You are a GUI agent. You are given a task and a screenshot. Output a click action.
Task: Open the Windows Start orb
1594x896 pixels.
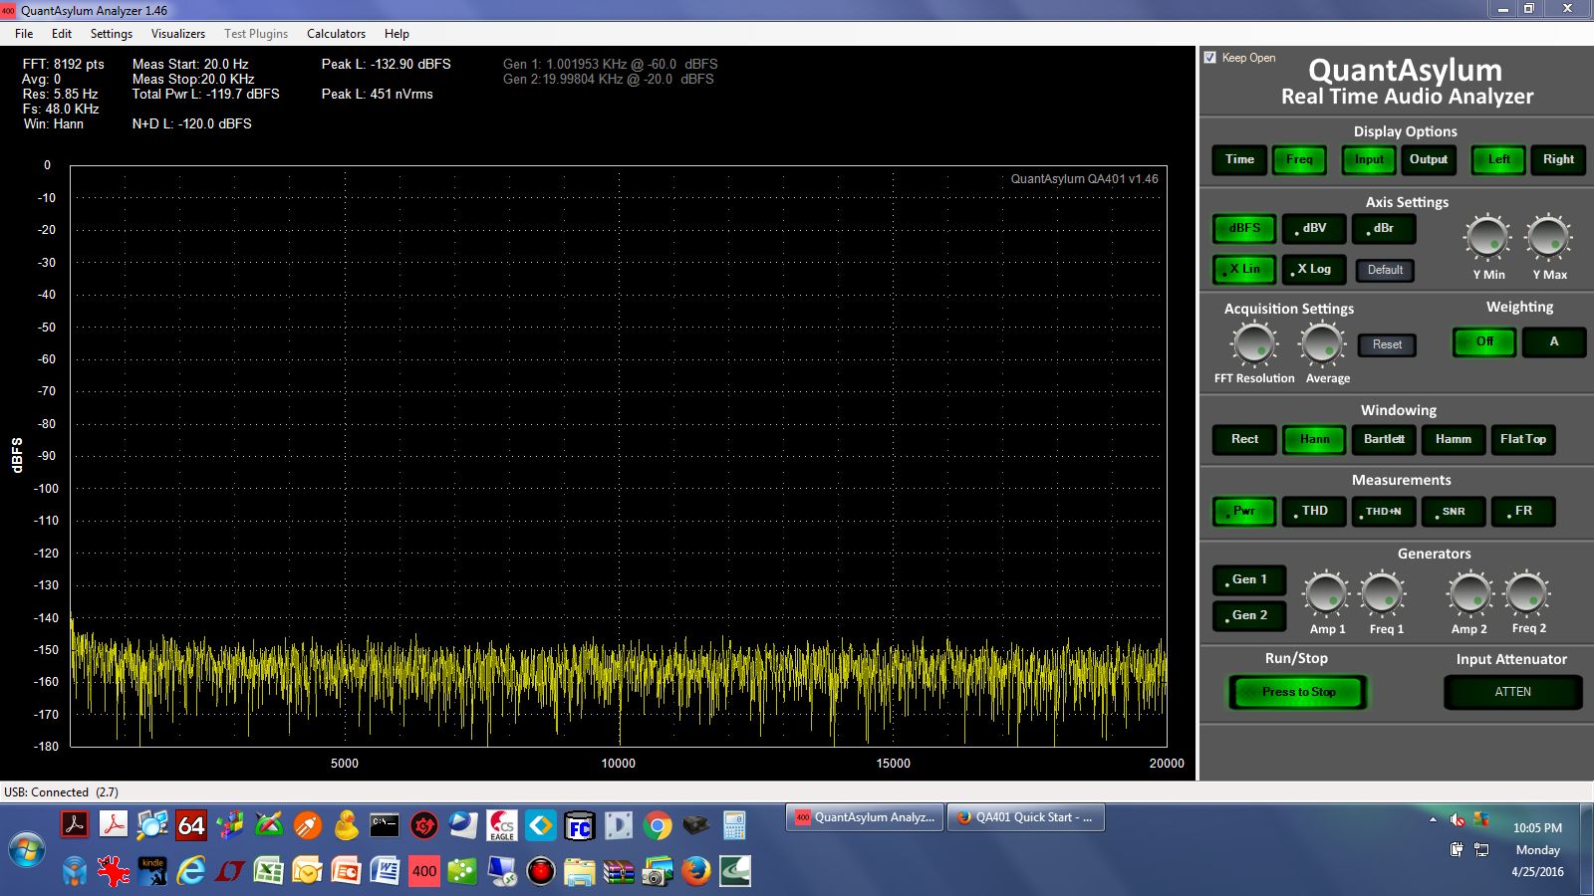click(27, 850)
